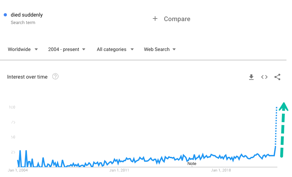Click the green dashed upward arrow

(x=283, y=130)
